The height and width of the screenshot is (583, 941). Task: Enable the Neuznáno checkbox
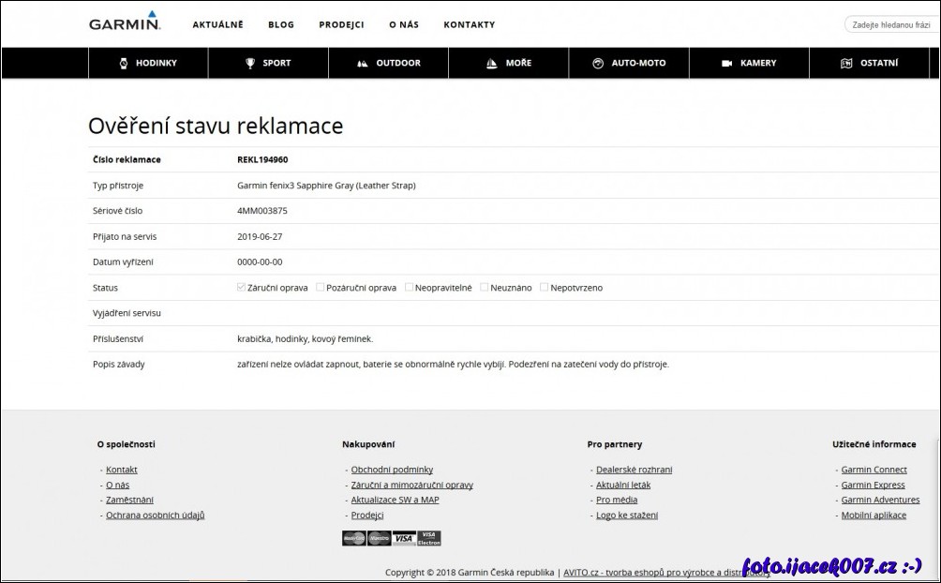(485, 288)
